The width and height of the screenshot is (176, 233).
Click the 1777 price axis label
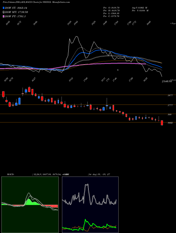(x=170, y=105)
